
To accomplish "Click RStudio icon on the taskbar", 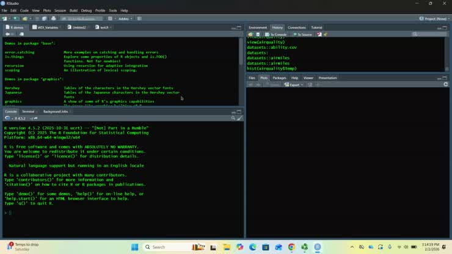I will click(x=318, y=247).
